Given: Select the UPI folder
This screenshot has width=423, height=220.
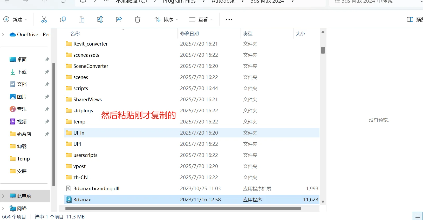Looking at the screenshot, I should (192, 144).
